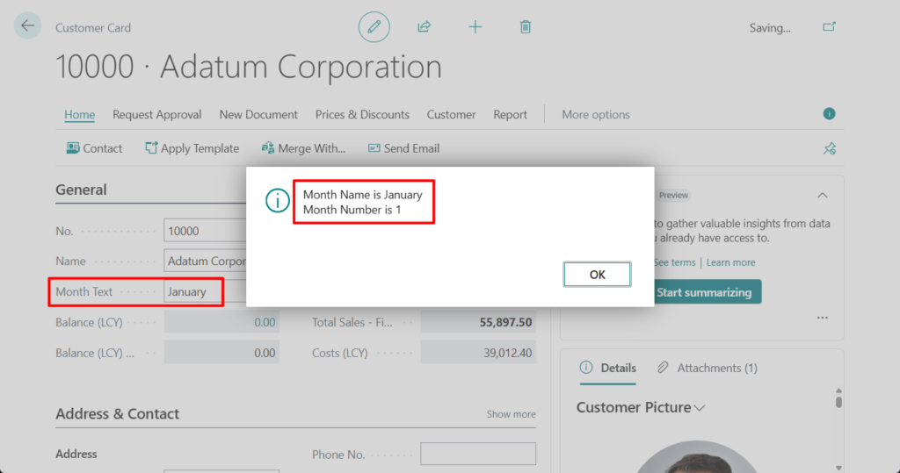900x473 pixels.
Task: Click the trash delete icon
Action: (x=526, y=27)
